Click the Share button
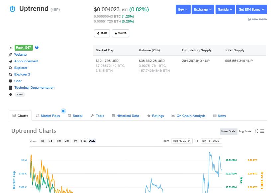This screenshot has height=193, width=273. pos(102,33)
